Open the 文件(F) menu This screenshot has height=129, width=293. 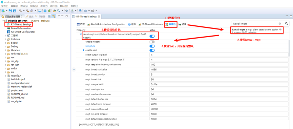(x=5, y=6)
